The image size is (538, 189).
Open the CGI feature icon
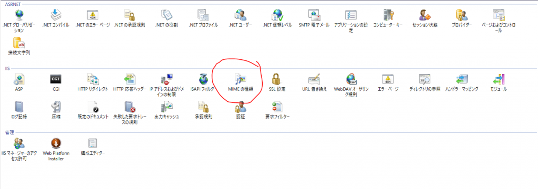point(56,79)
